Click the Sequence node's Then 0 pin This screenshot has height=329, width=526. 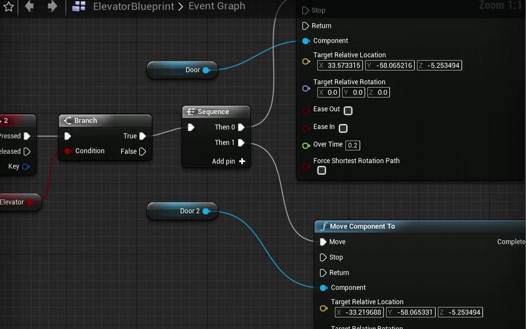[x=241, y=127]
